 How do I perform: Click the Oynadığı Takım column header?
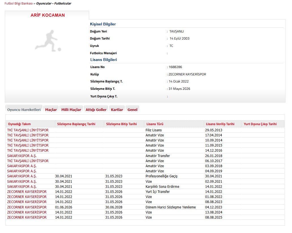click(x=20, y=124)
